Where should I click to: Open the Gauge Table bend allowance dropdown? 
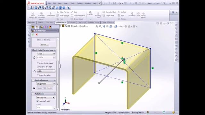pyautogui.click(x=46, y=84)
